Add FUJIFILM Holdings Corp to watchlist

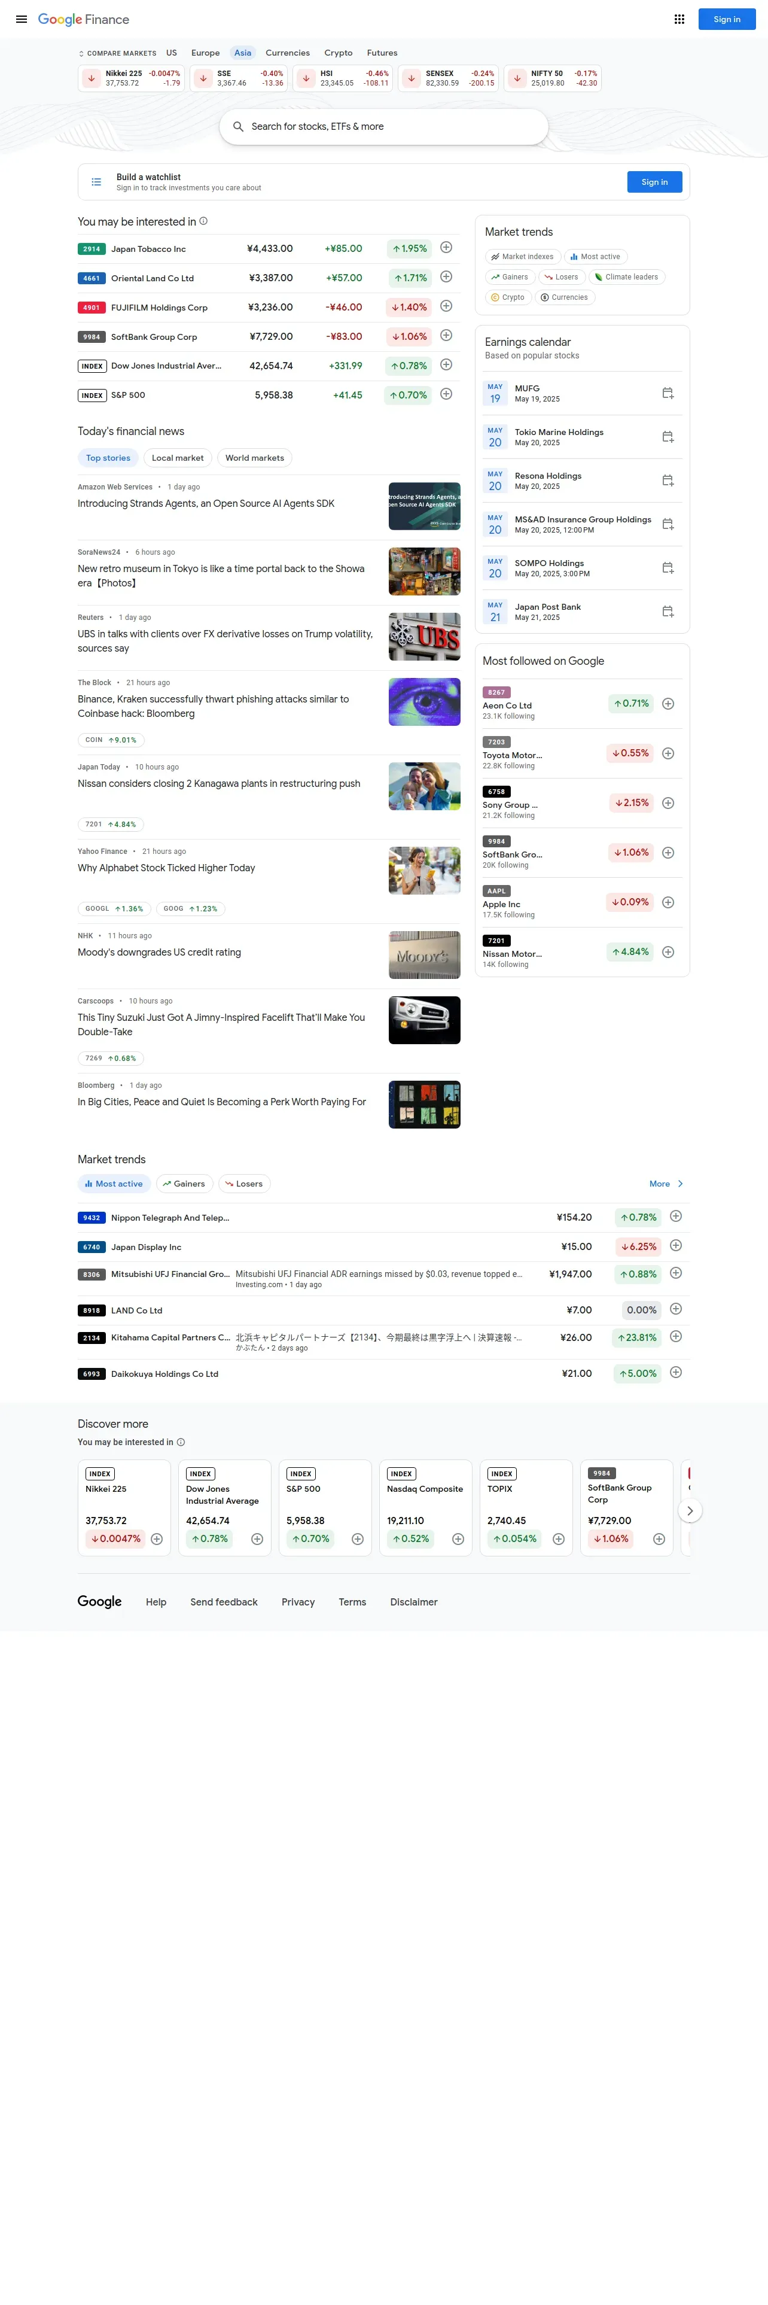point(446,306)
